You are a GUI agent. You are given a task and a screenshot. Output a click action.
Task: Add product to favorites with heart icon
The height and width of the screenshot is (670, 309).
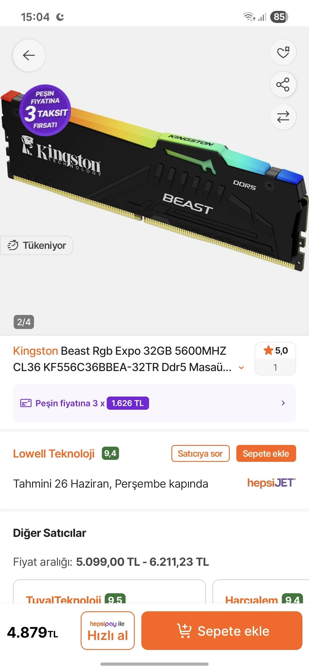point(283,52)
